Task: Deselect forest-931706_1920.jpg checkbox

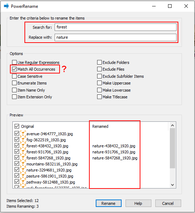Action: coord(17,152)
